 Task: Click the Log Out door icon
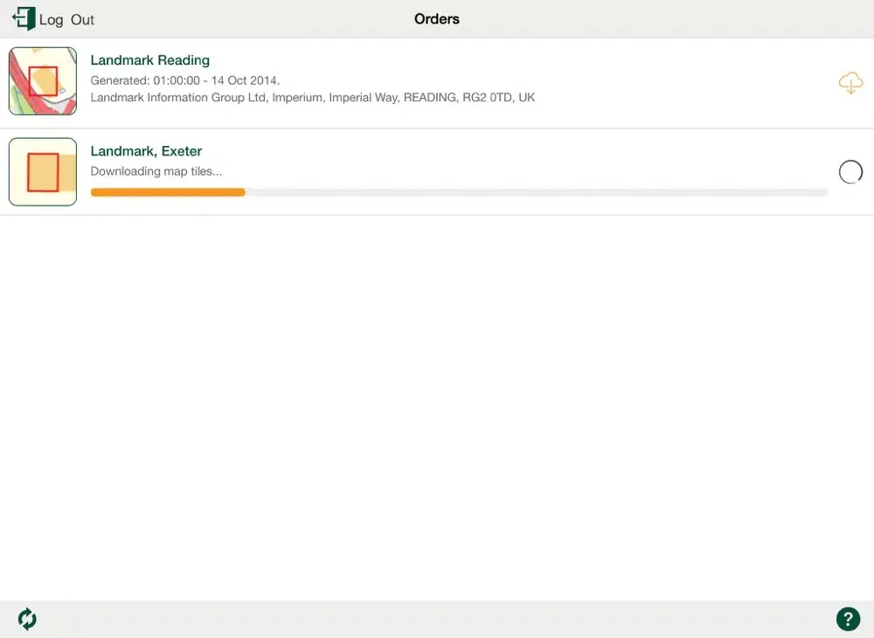24,18
